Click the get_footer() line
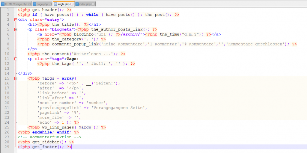This screenshot has height=153, width=307. point(44,147)
